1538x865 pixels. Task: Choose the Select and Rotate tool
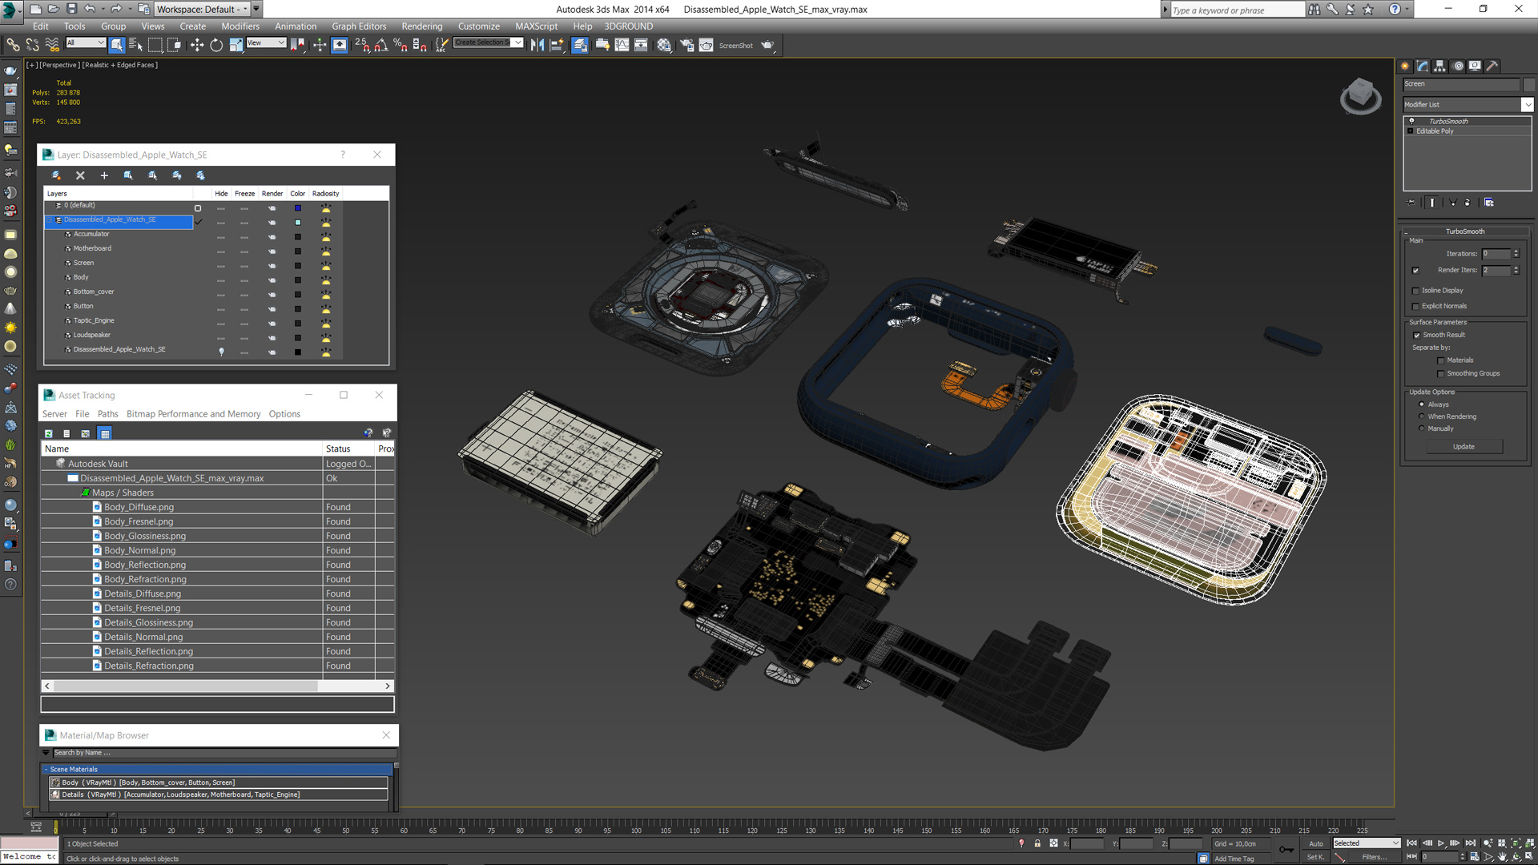(x=216, y=45)
